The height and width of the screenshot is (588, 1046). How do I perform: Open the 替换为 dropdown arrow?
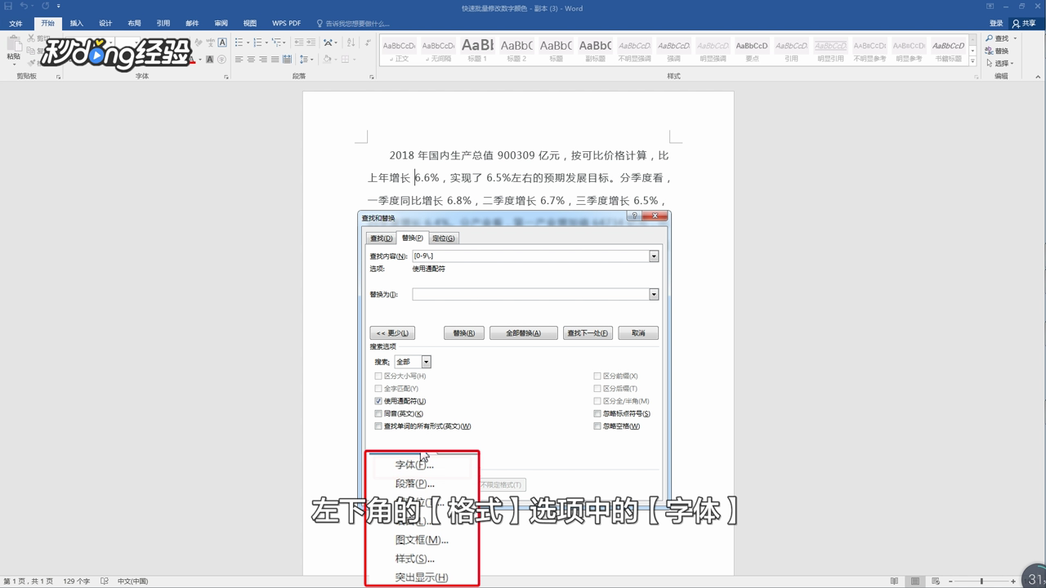(x=654, y=295)
